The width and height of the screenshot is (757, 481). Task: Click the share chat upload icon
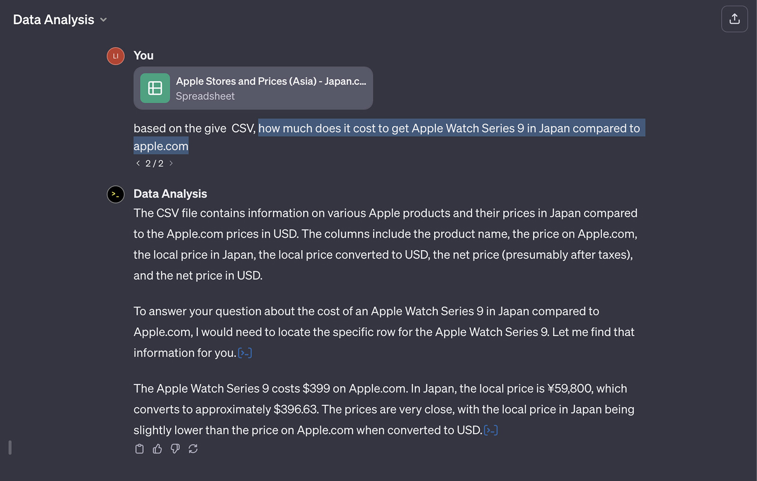click(734, 19)
